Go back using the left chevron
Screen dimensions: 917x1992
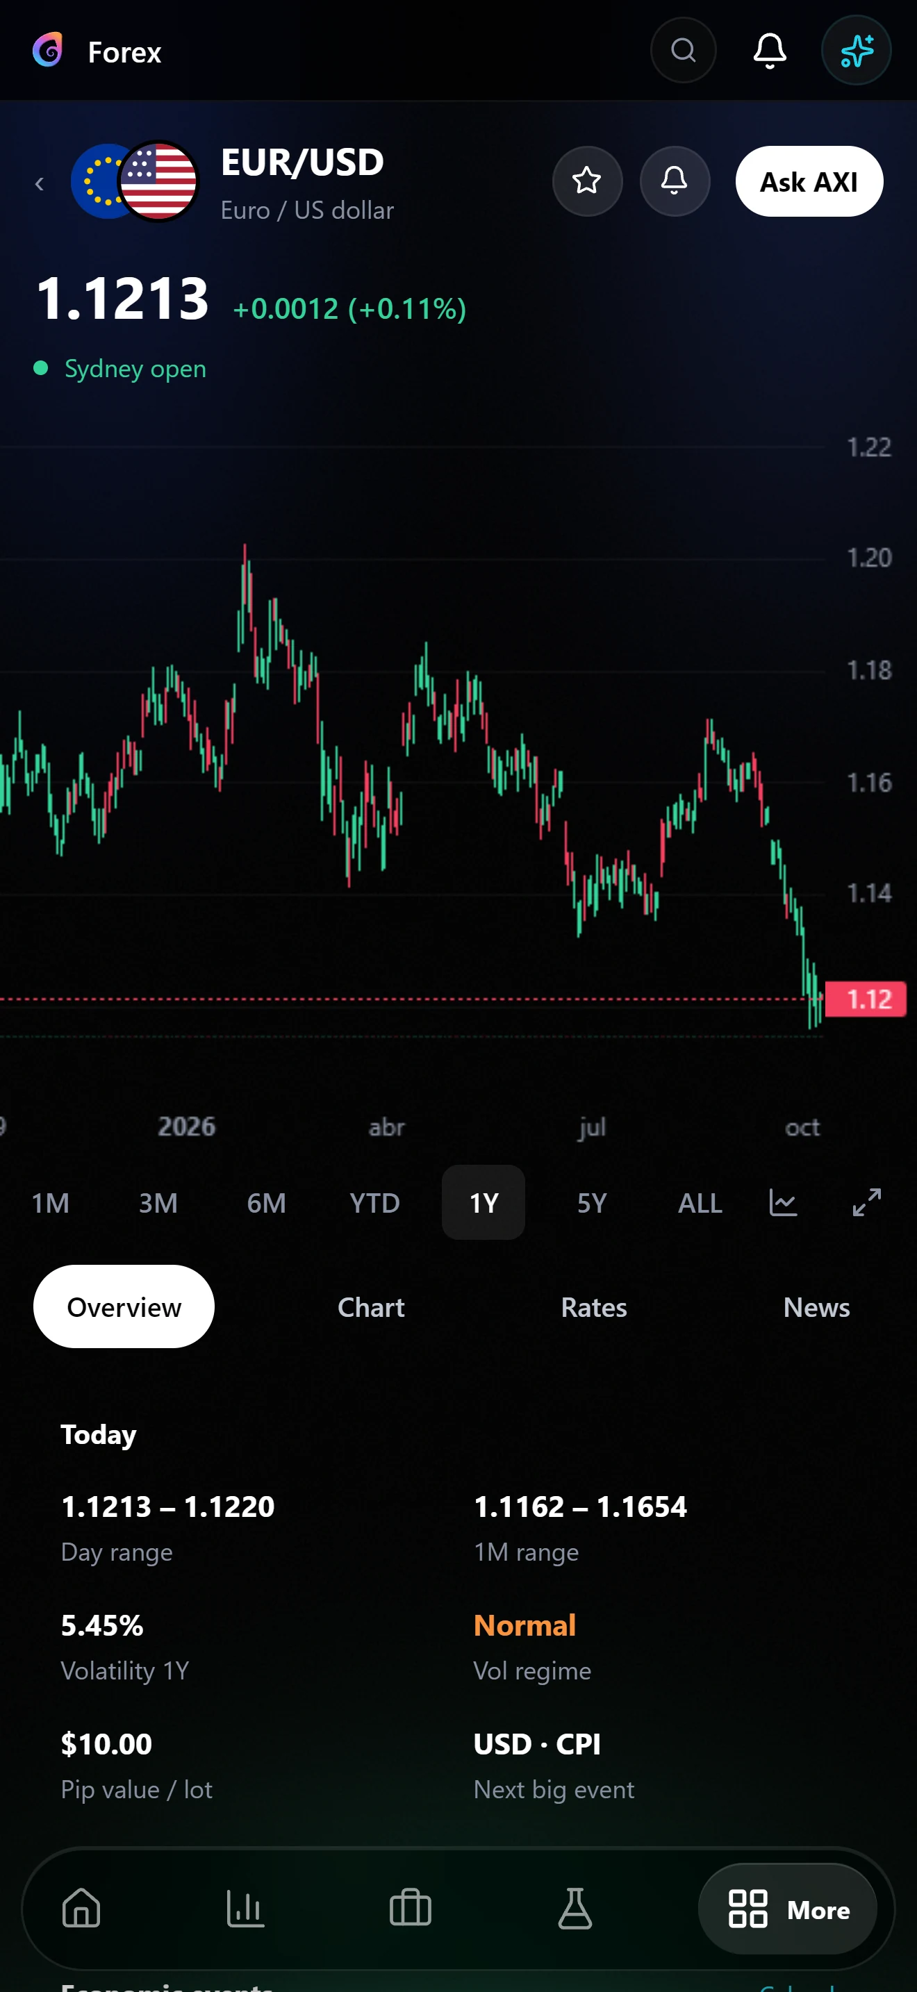coord(40,183)
